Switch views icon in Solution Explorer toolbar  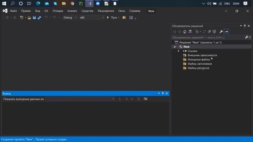[190, 32]
